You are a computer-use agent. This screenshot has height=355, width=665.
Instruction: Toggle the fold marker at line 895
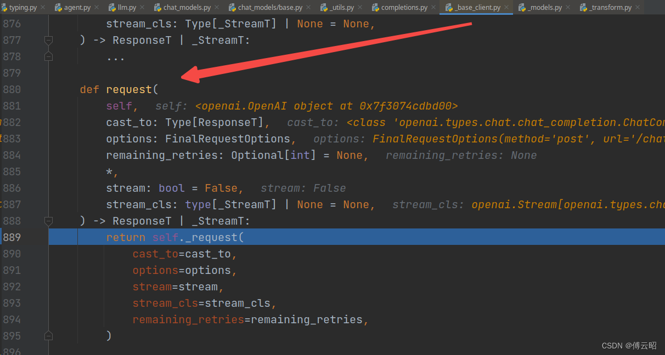click(48, 336)
